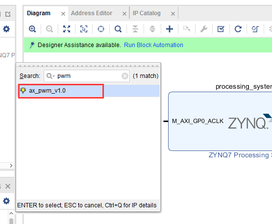Switch to the IP Catalog tab
Viewport: 272px width, 224px height.
coord(147,13)
